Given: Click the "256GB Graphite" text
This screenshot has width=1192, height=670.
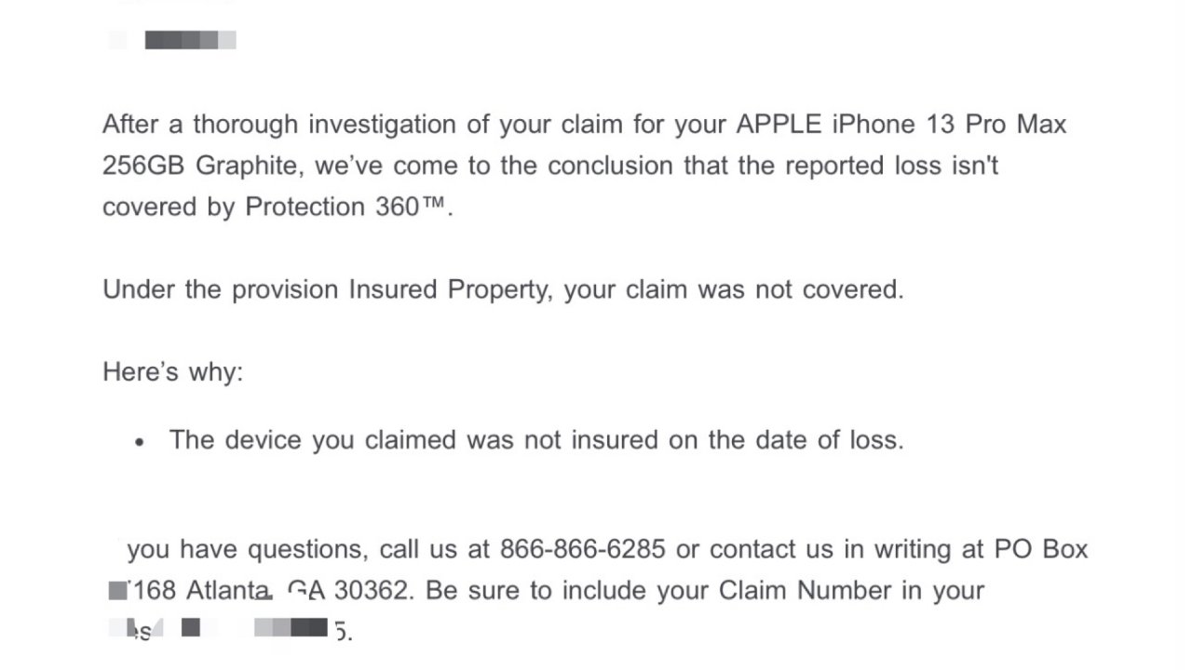Looking at the screenshot, I should [x=203, y=166].
